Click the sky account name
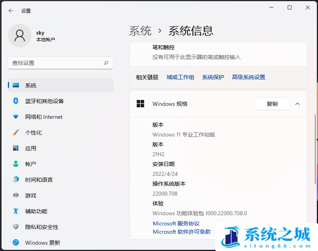 pyautogui.click(x=40, y=33)
